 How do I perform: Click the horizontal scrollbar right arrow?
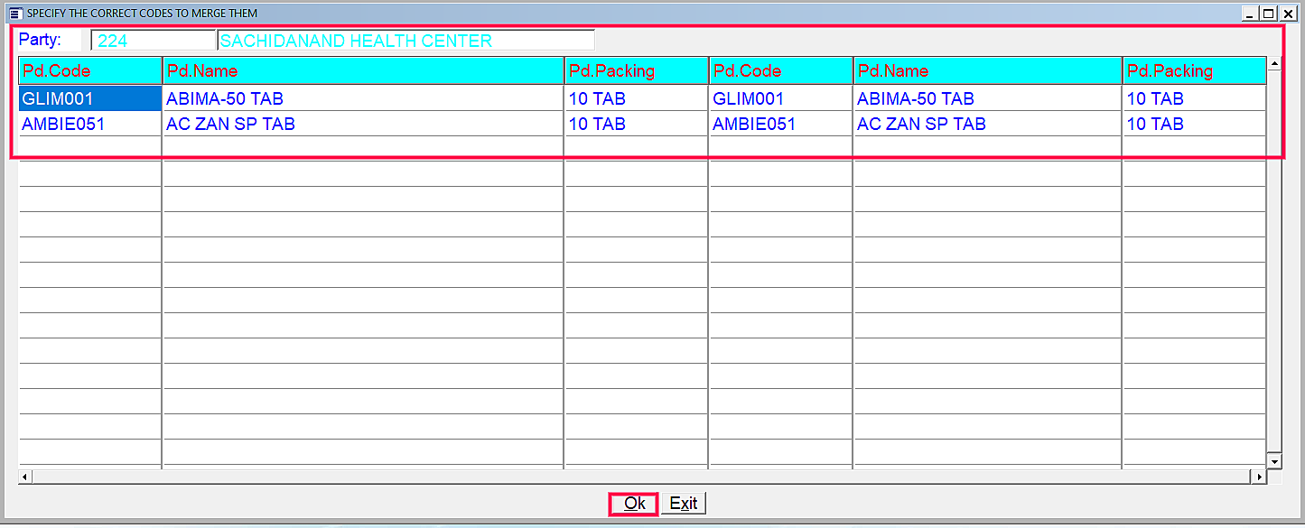(x=1260, y=476)
